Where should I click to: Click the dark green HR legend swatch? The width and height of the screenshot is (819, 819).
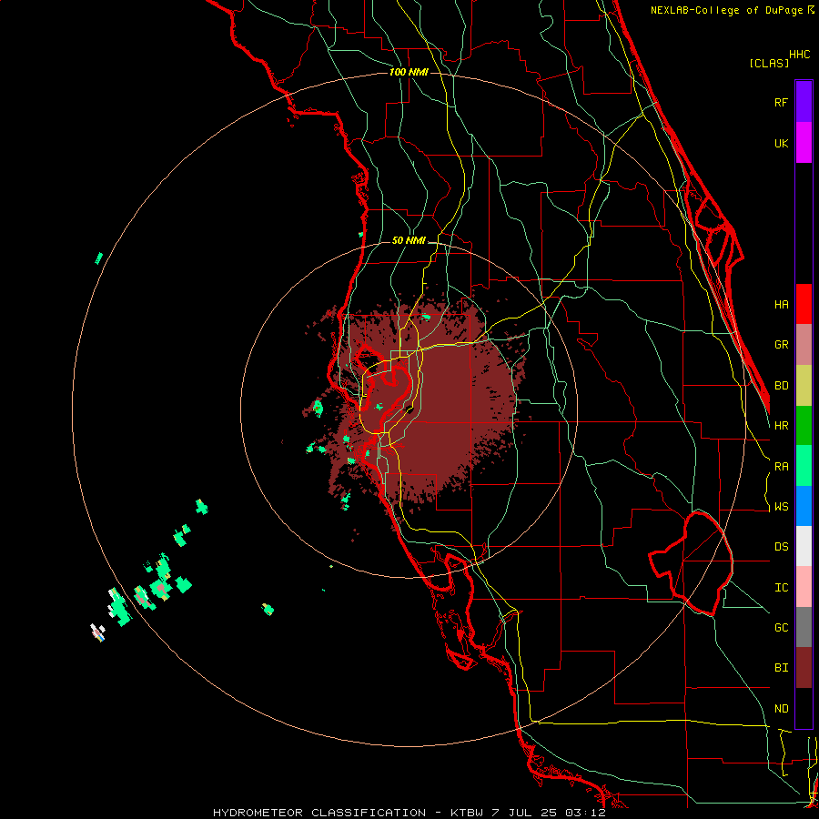[804, 426]
